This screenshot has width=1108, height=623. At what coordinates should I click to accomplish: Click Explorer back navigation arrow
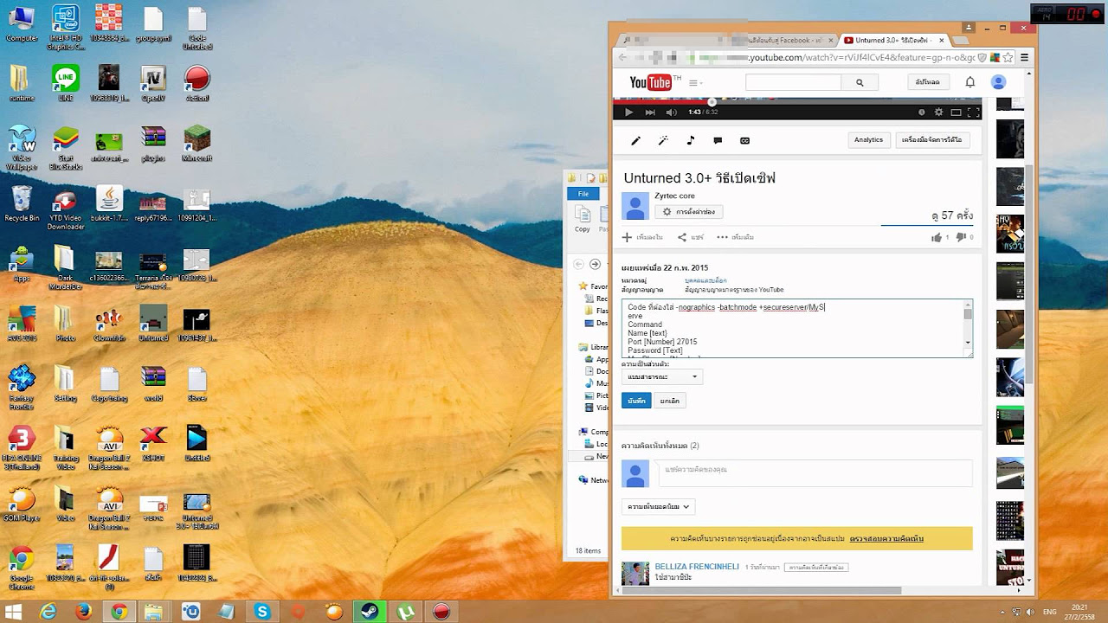click(x=578, y=264)
